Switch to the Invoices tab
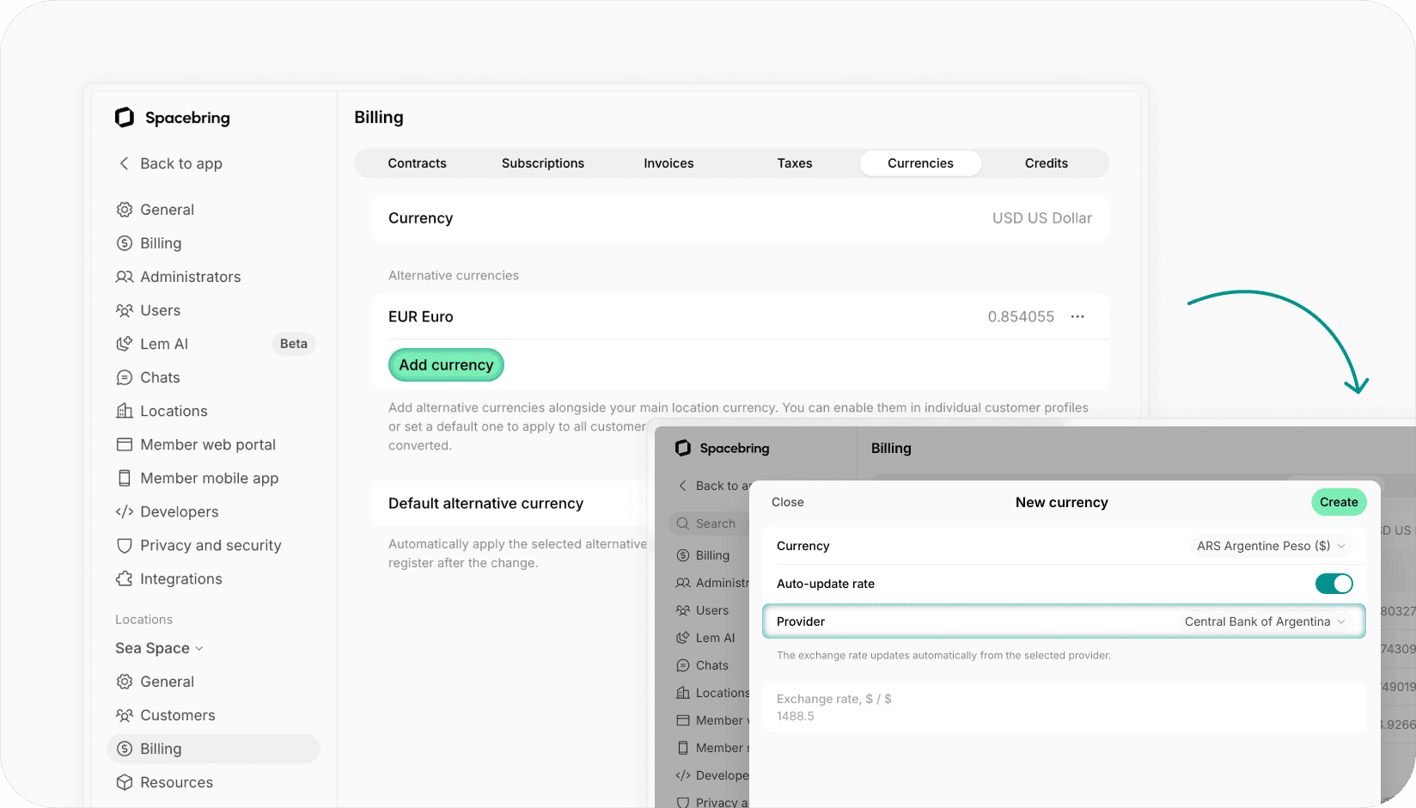 668,163
